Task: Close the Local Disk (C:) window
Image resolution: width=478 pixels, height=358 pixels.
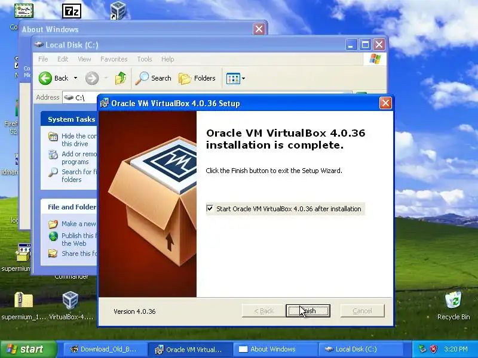Action: (379, 45)
